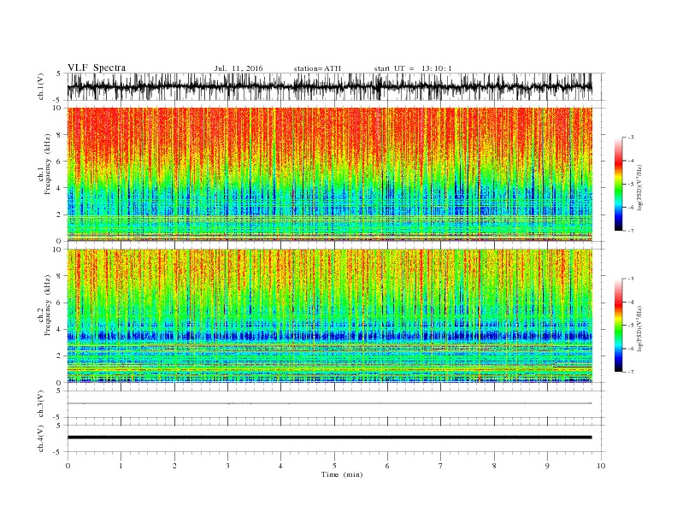Click the "2" kHz tick of ch.1 spectrogram
Screen dimensions: 677x523
click(x=59, y=214)
